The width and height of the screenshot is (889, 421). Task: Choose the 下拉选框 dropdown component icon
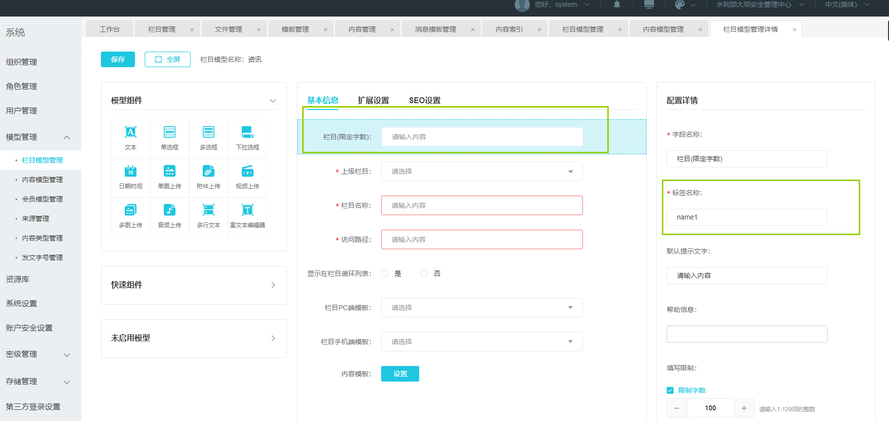pyautogui.click(x=247, y=132)
